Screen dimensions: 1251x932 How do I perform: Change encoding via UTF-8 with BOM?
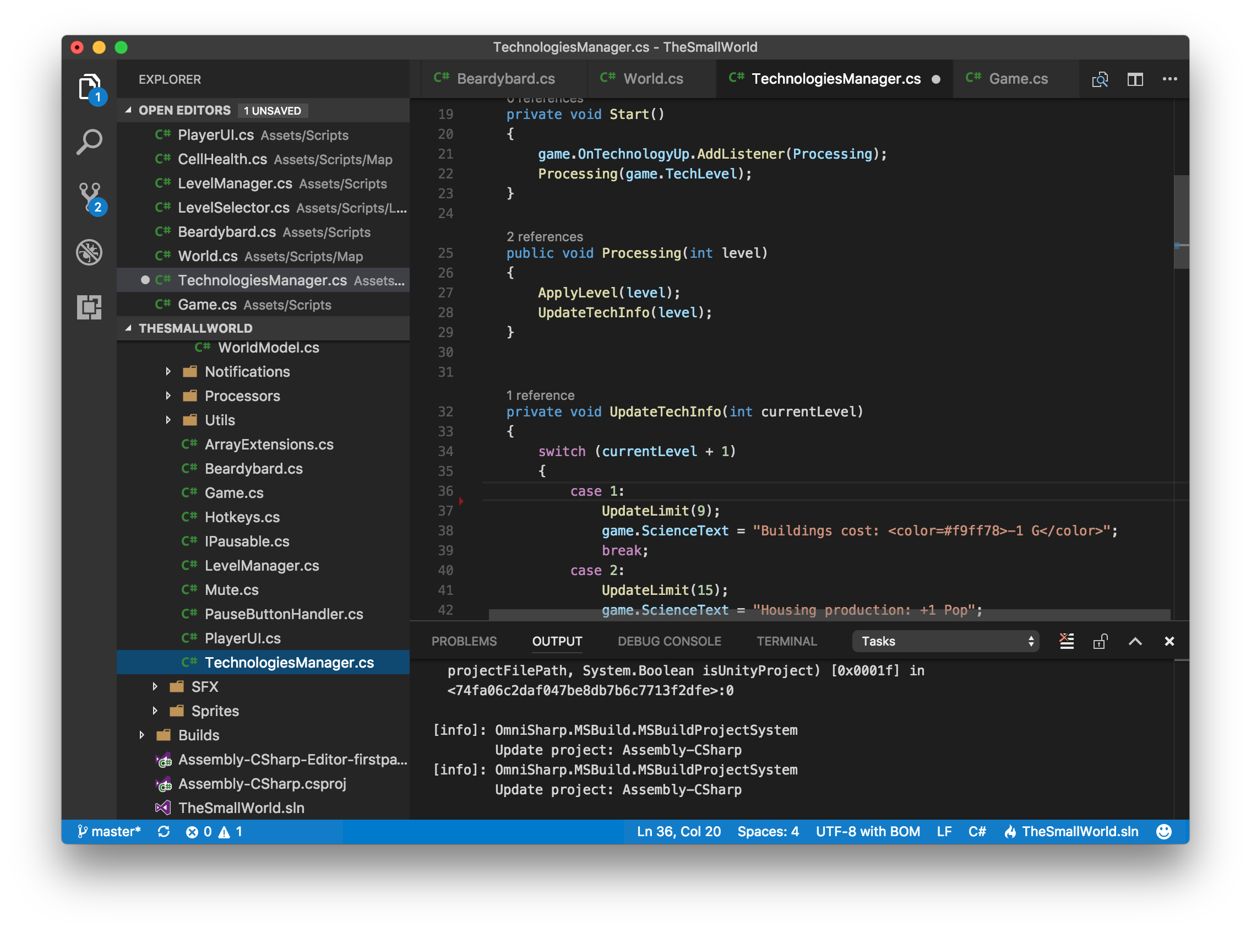(867, 832)
